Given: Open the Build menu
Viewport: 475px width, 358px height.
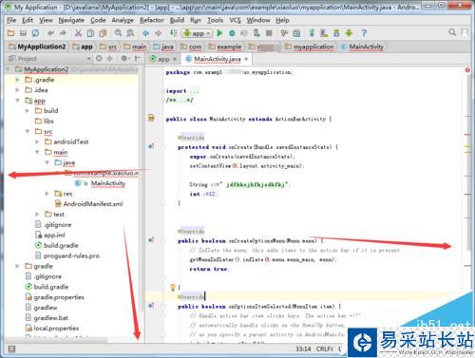Looking at the screenshot, I should pos(177,20).
